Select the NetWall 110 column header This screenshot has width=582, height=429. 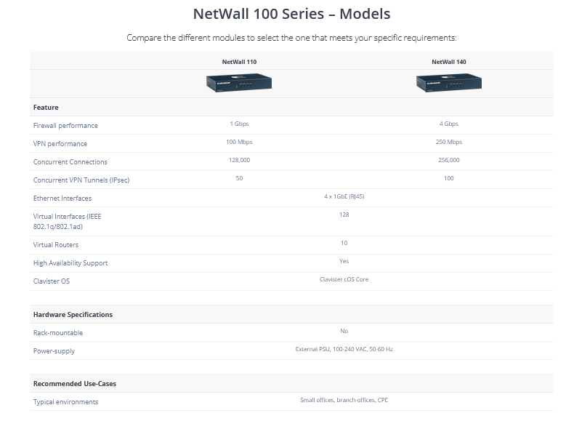click(x=239, y=62)
